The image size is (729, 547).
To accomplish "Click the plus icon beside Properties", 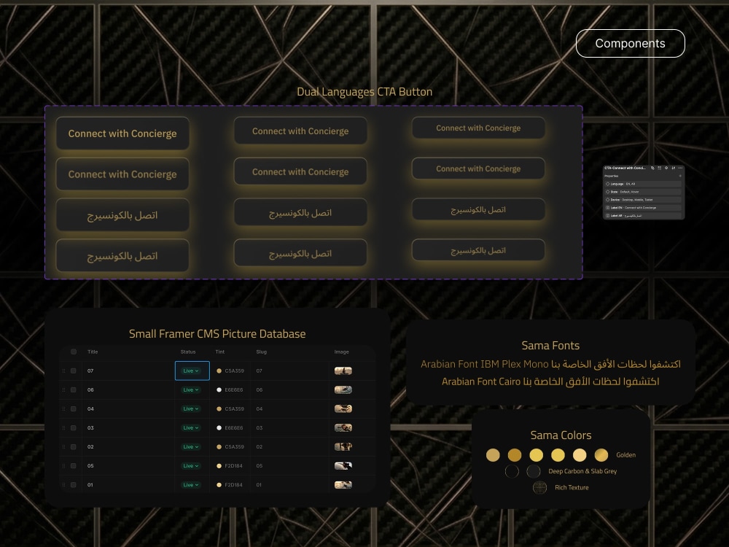I will click(680, 176).
